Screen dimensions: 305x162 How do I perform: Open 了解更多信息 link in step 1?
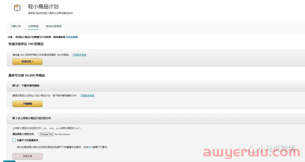tap(87, 96)
